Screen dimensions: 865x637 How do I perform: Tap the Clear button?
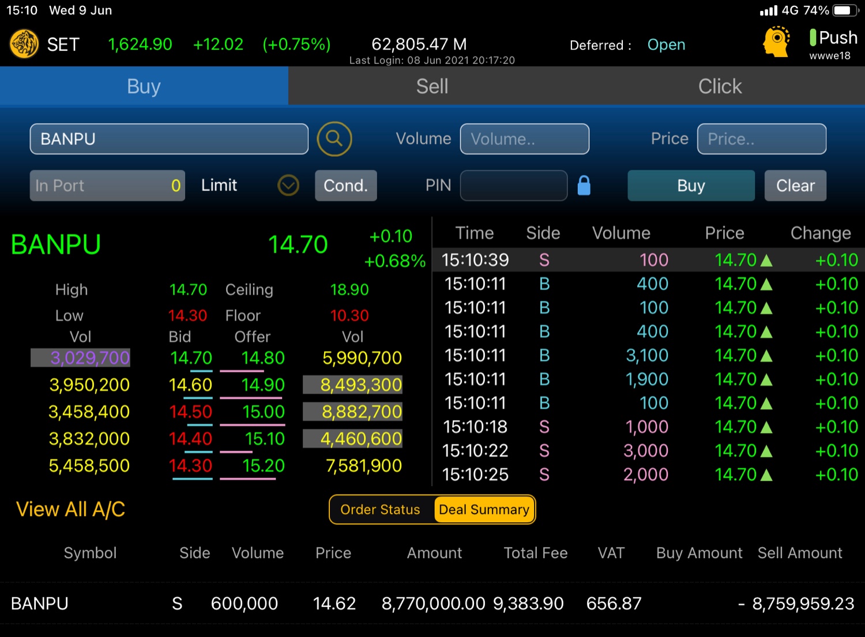(x=795, y=186)
